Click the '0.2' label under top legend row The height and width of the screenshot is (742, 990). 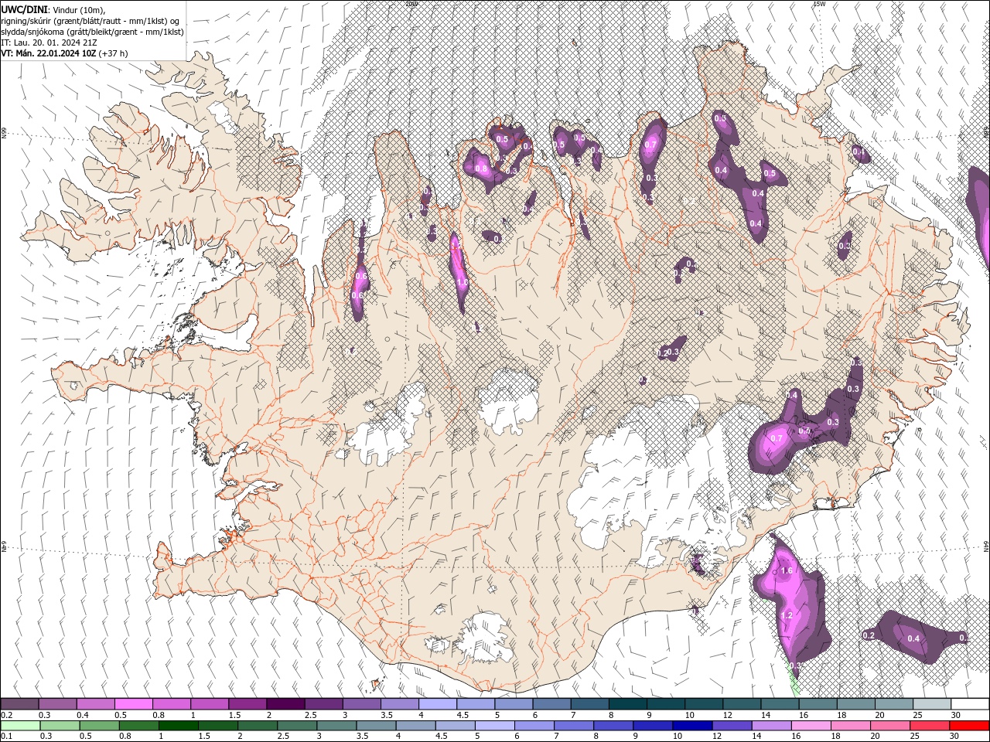pyautogui.click(x=6, y=716)
